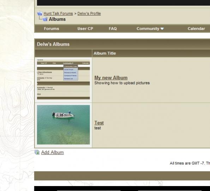Screen dimensions: 210x191
Task: Click the Albums folder icon in breadcrumb
Action: click(45, 19)
